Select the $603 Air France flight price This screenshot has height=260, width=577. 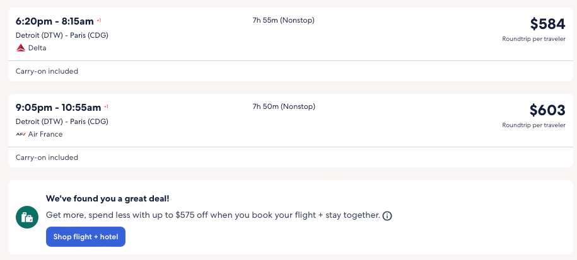click(547, 110)
